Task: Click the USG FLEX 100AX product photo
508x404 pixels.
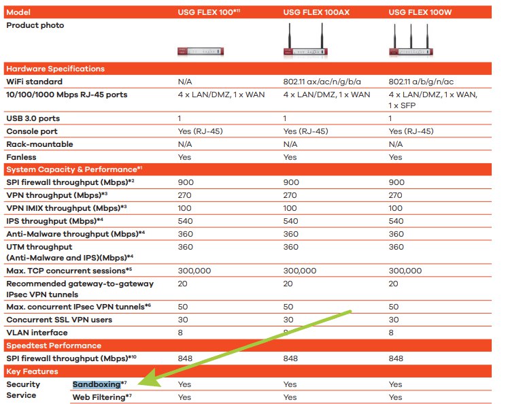Action: [x=305, y=40]
